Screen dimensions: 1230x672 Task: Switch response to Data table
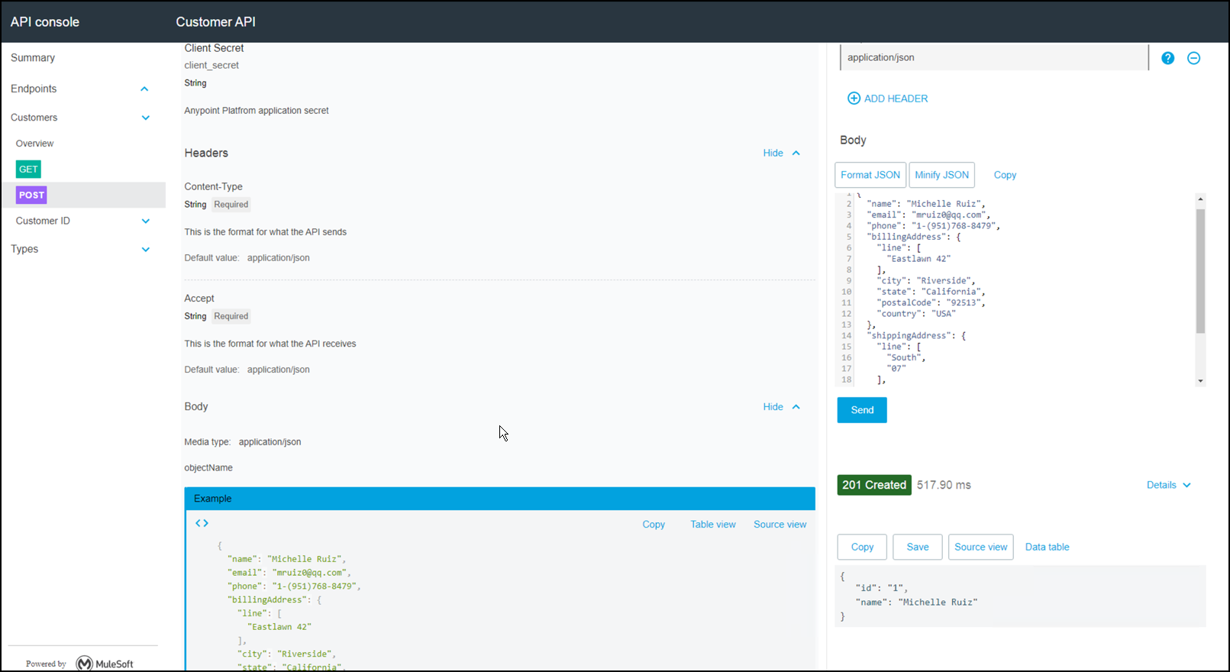click(x=1047, y=547)
